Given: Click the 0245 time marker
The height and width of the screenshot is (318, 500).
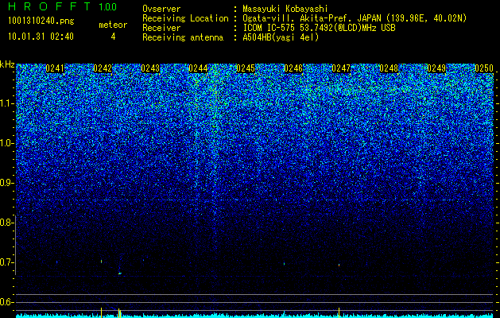Looking at the screenshot, I should click(246, 68).
